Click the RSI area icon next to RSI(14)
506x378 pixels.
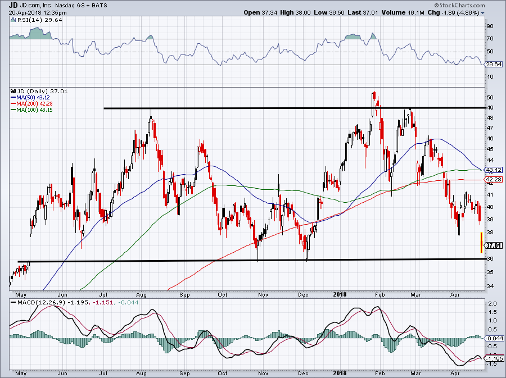[13, 20]
